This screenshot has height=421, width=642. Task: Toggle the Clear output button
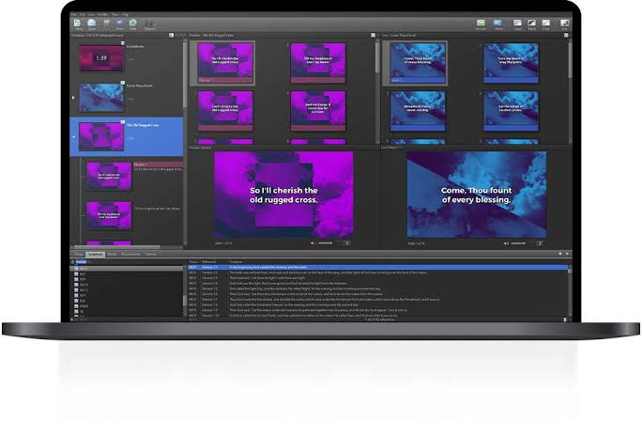click(x=548, y=23)
